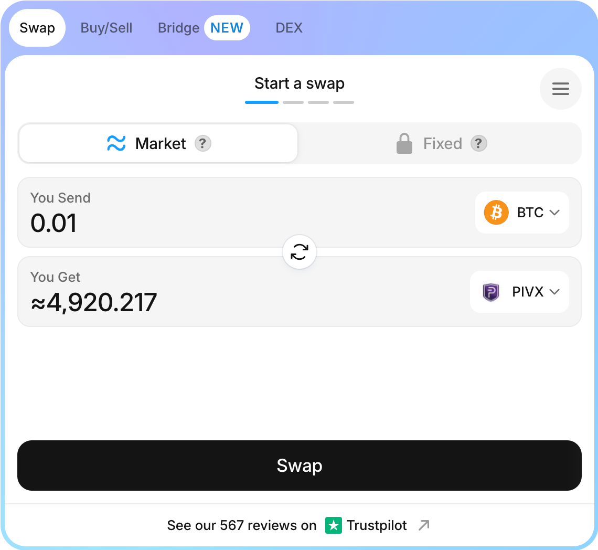Open the hamburger menu icon

coord(560,89)
